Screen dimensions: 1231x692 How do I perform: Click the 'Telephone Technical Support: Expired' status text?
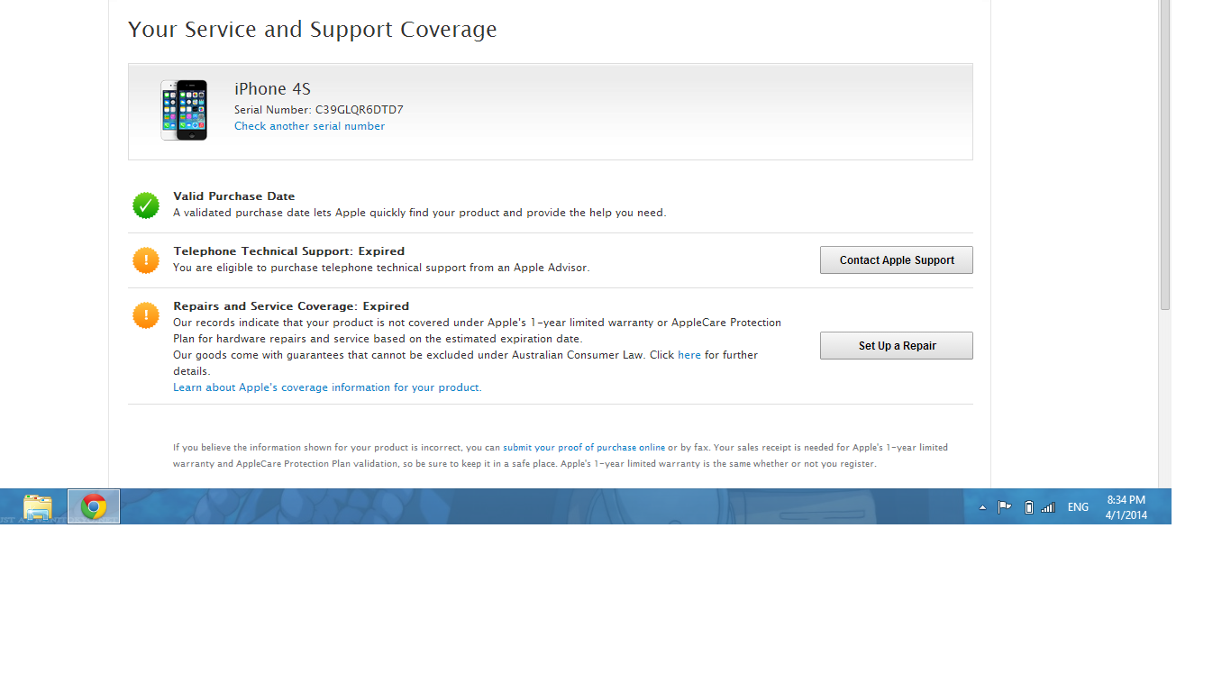[289, 251]
